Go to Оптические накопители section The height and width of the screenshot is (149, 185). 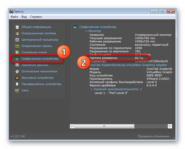(39, 71)
